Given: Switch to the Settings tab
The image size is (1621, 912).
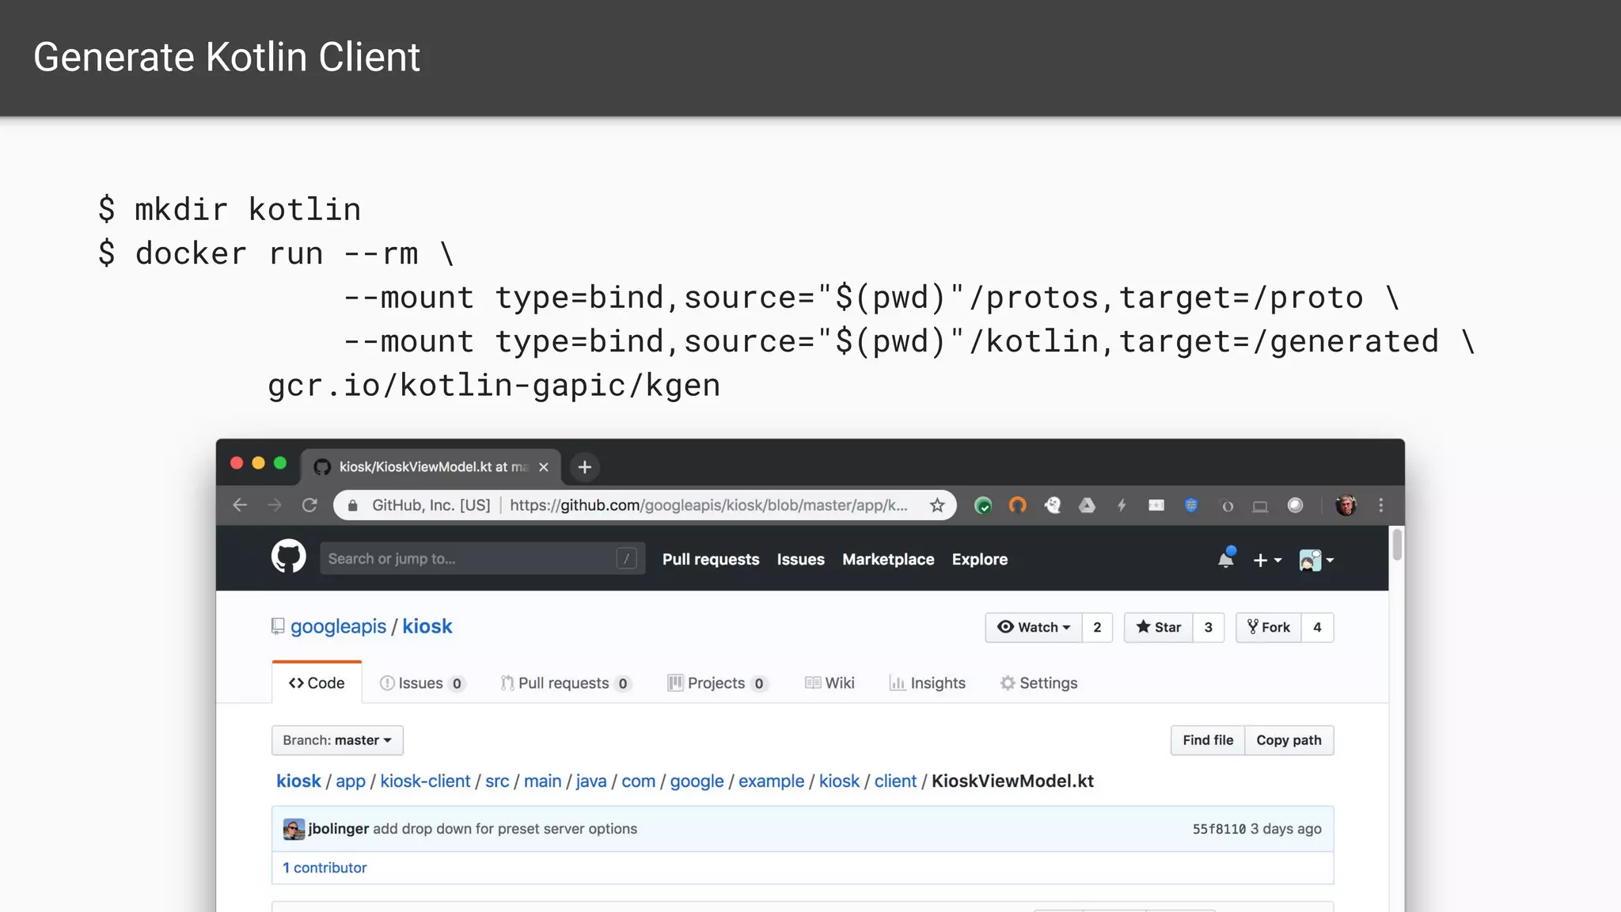Looking at the screenshot, I should point(1038,683).
